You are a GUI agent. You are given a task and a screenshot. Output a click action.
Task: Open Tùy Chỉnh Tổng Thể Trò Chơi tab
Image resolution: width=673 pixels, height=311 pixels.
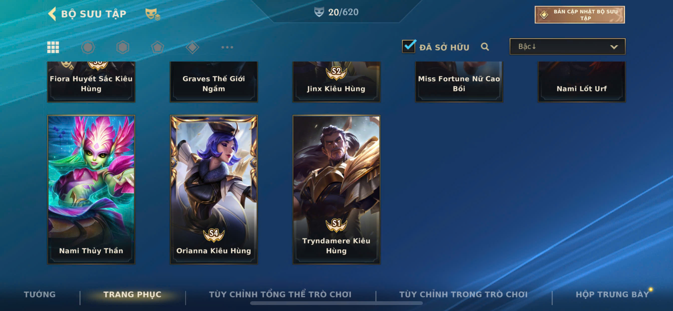tap(280, 294)
